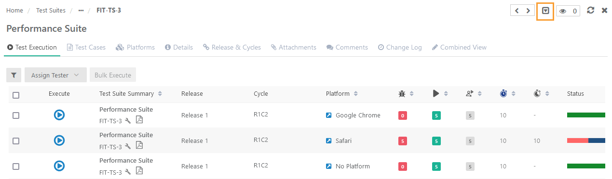Image resolution: width=612 pixels, height=179 pixels.
Task: Click the Safari row red-blue status bar
Action: pos(586,141)
